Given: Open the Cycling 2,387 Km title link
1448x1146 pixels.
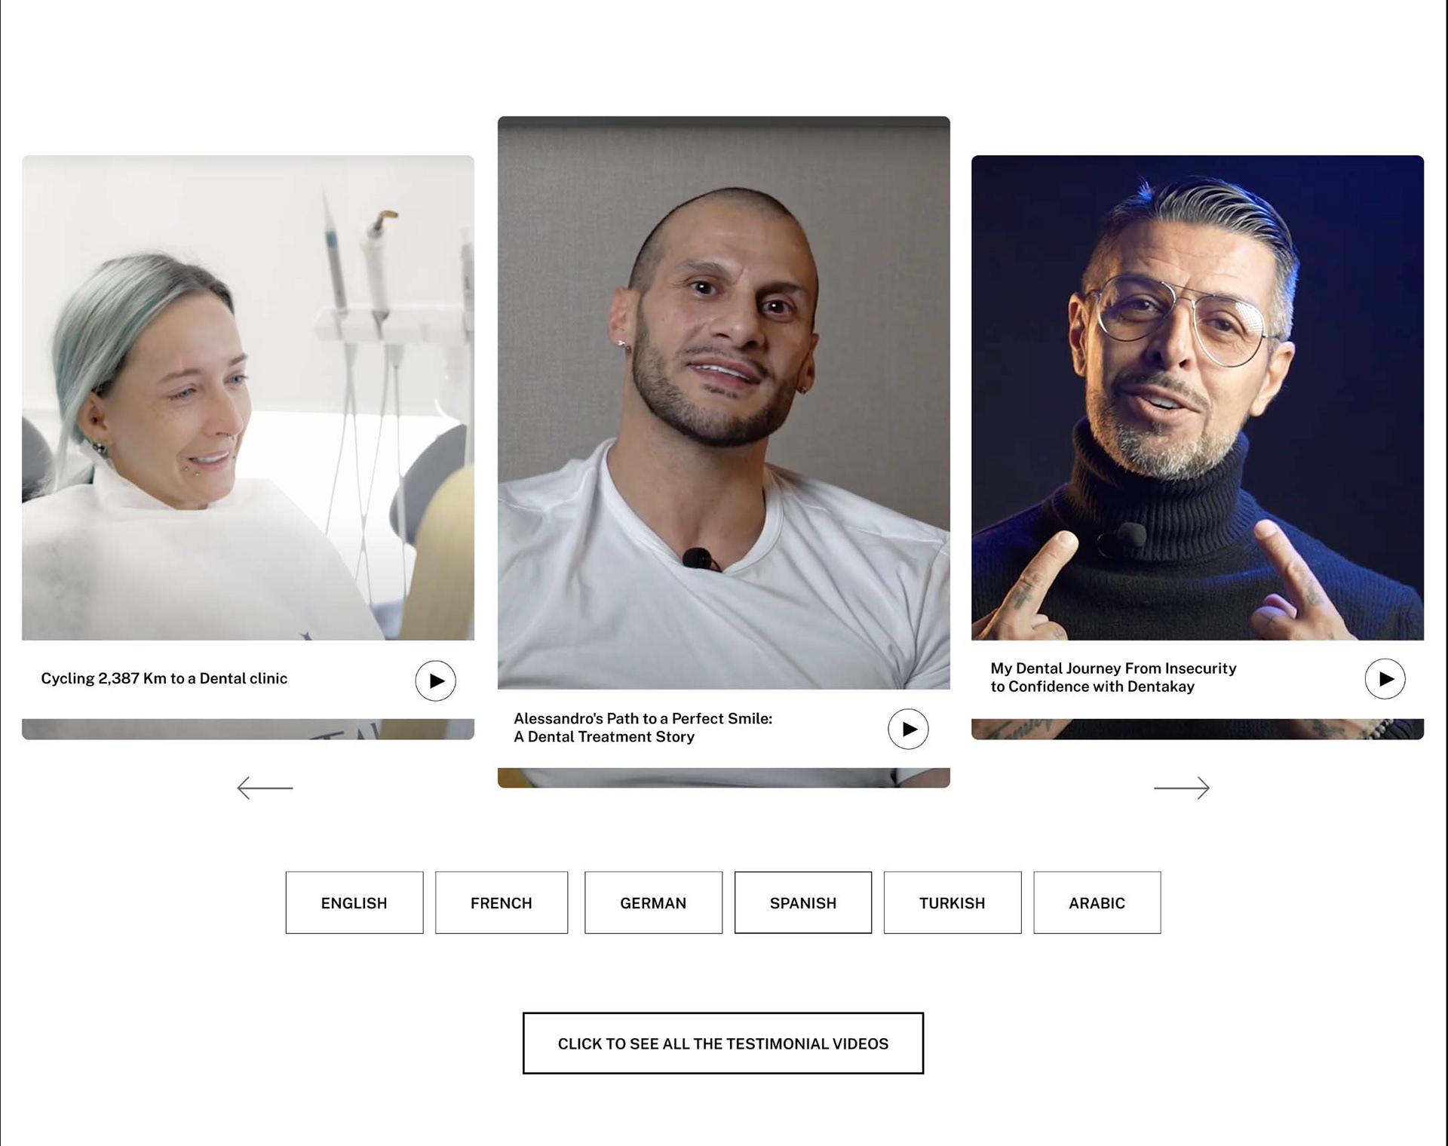Looking at the screenshot, I should point(164,678).
